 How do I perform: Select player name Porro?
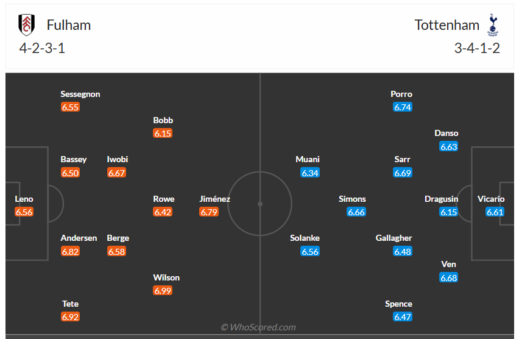pyautogui.click(x=401, y=94)
